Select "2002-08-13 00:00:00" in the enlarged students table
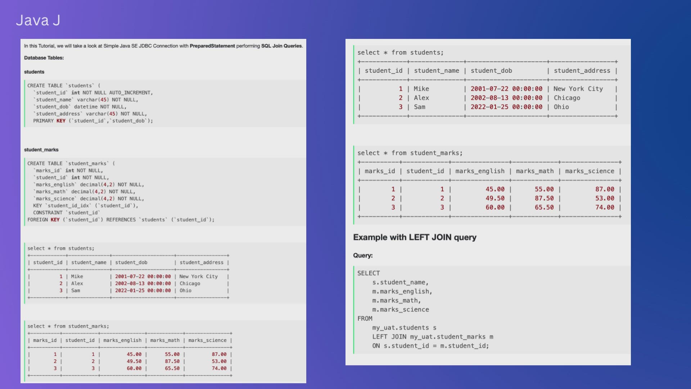 pyautogui.click(x=506, y=98)
